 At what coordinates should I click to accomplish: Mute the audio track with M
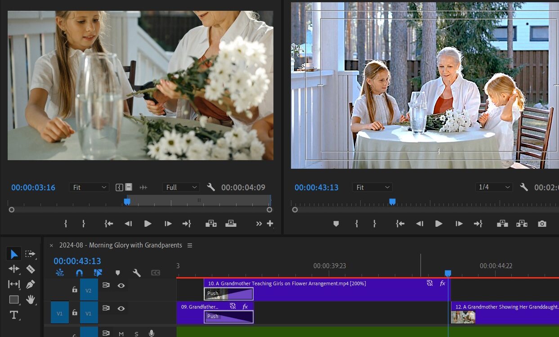(x=121, y=333)
